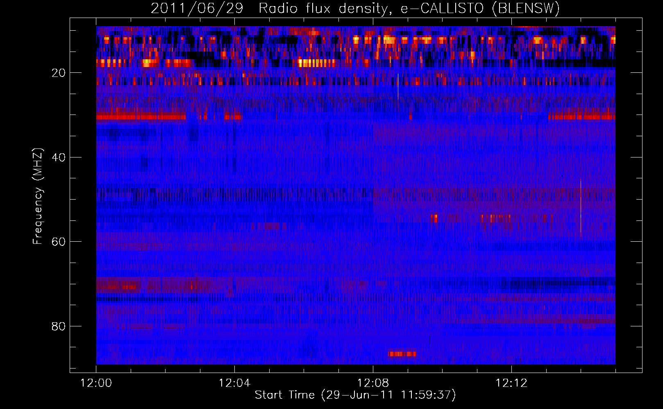Click the white vertical spike near 22 MHz

pyautogui.click(x=398, y=87)
